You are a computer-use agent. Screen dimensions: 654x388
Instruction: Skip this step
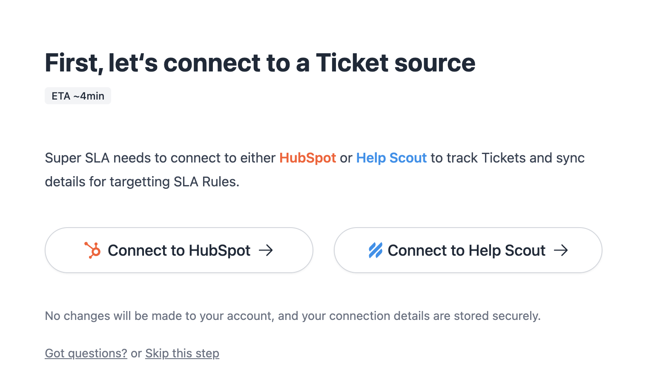182,353
